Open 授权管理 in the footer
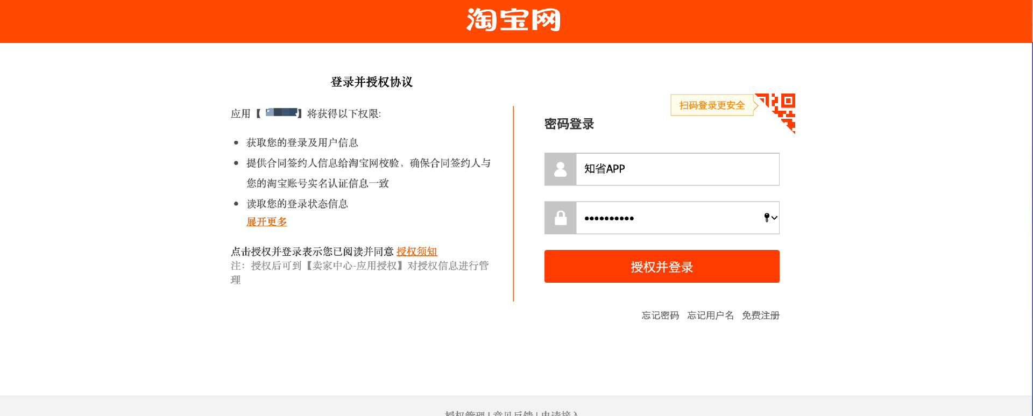Screen dimensions: 1033x416 pos(465,413)
